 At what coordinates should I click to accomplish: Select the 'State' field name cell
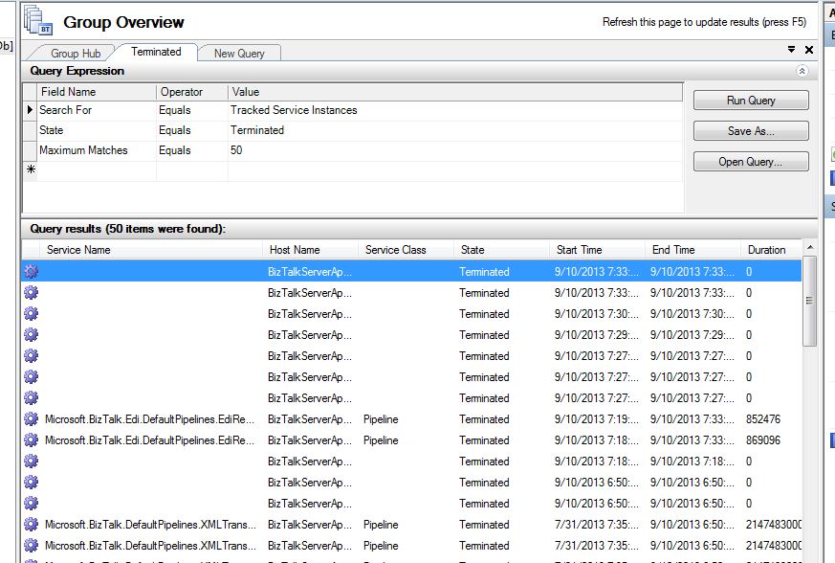97,130
